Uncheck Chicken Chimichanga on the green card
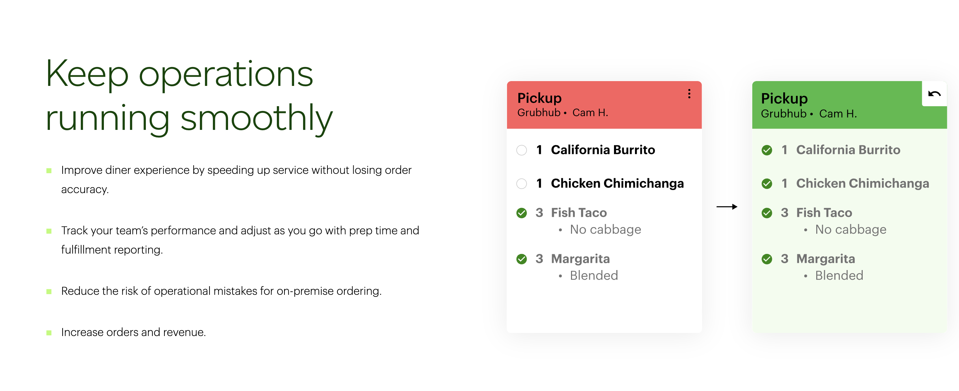959x391 pixels. [x=767, y=183]
